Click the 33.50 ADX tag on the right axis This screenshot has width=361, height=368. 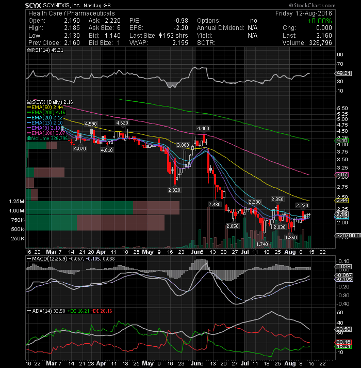tap(343, 329)
